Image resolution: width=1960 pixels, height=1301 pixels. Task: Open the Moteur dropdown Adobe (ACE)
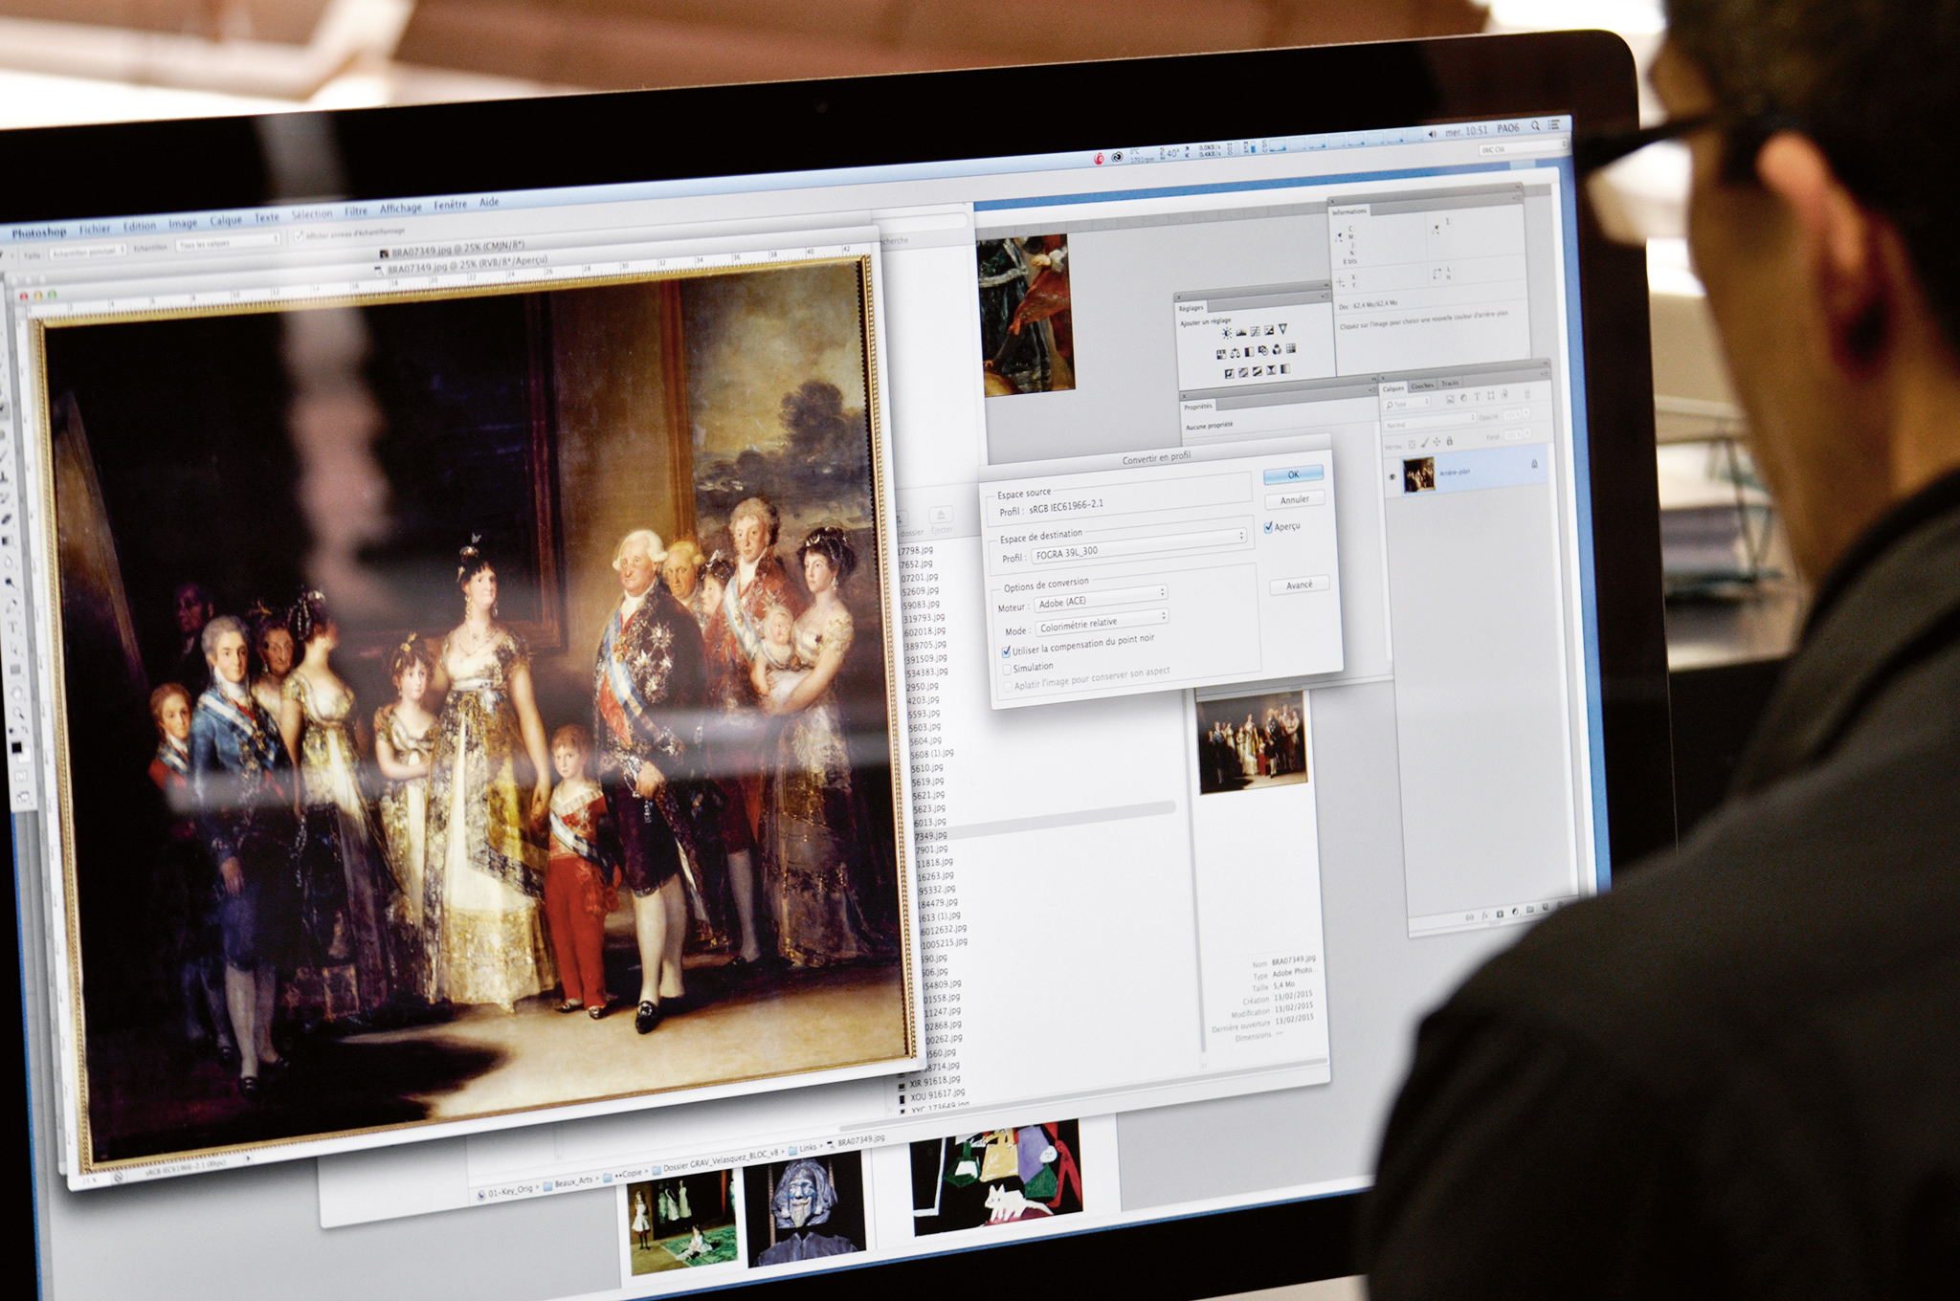point(1101,599)
